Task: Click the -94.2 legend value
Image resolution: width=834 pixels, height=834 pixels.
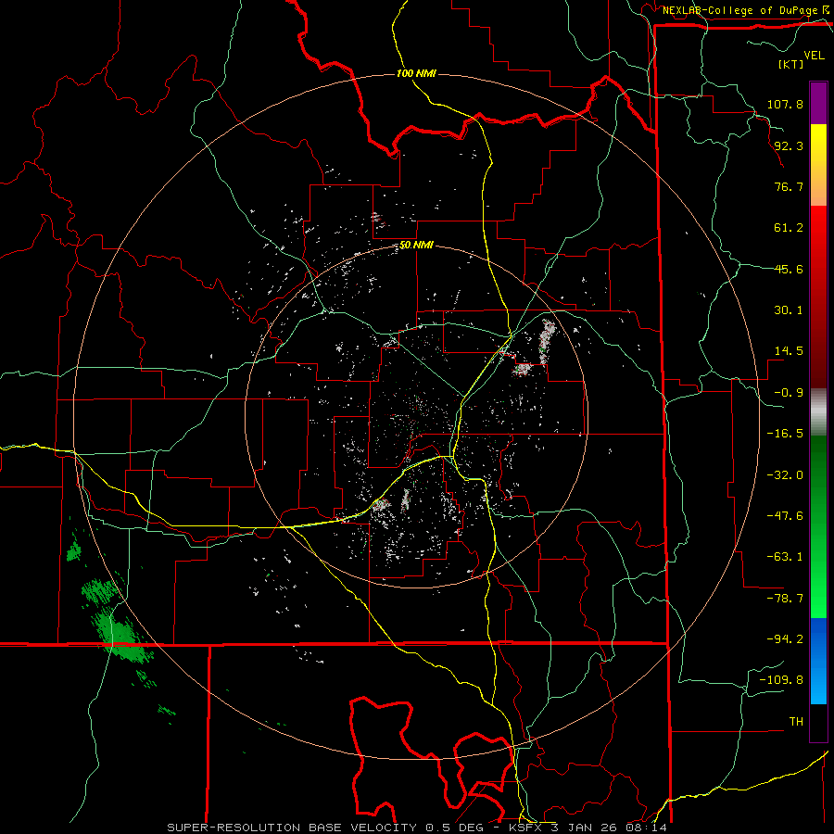Action: coord(785,639)
